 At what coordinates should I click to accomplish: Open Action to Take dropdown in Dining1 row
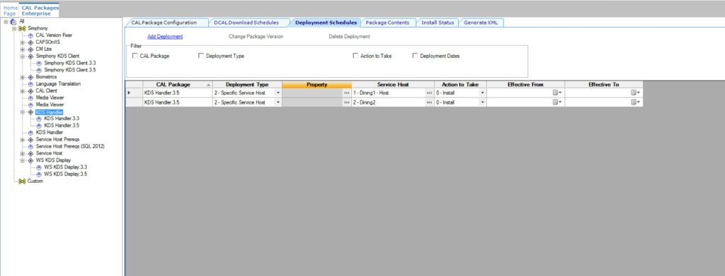pyautogui.click(x=482, y=92)
